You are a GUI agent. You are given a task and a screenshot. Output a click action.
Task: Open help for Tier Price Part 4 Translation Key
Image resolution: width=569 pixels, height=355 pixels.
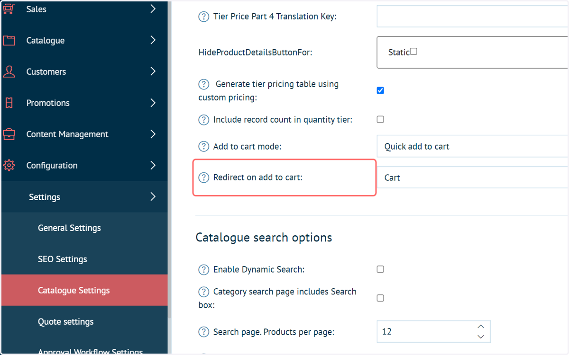coord(203,17)
